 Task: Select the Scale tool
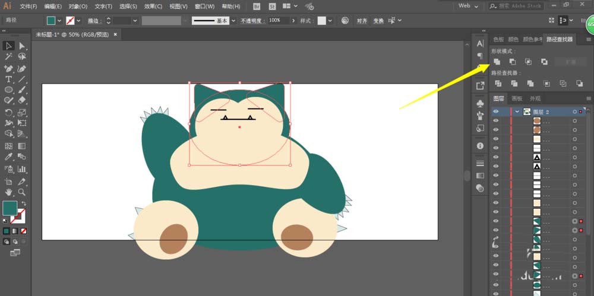[x=22, y=113]
